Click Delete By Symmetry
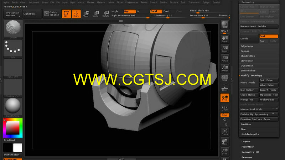 coord(259,114)
